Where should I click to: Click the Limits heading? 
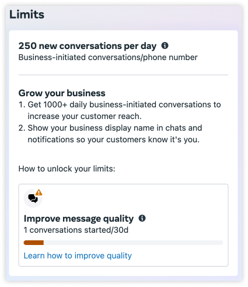click(x=27, y=15)
